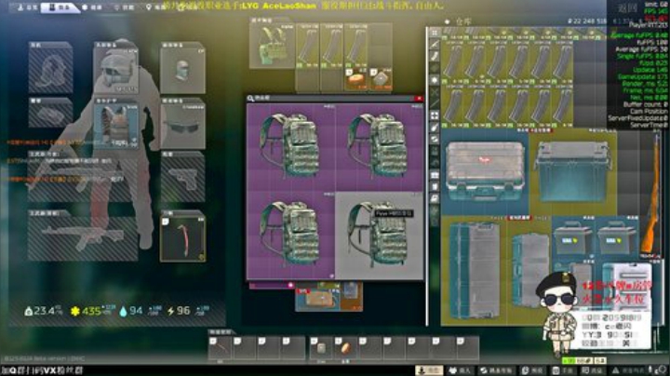The image size is (670, 376).
Task: Click the health value 435 indicator
Action: pyautogui.click(x=92, y=311)
